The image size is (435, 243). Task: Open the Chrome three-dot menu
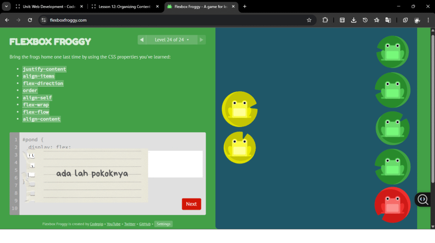(428, 20)
